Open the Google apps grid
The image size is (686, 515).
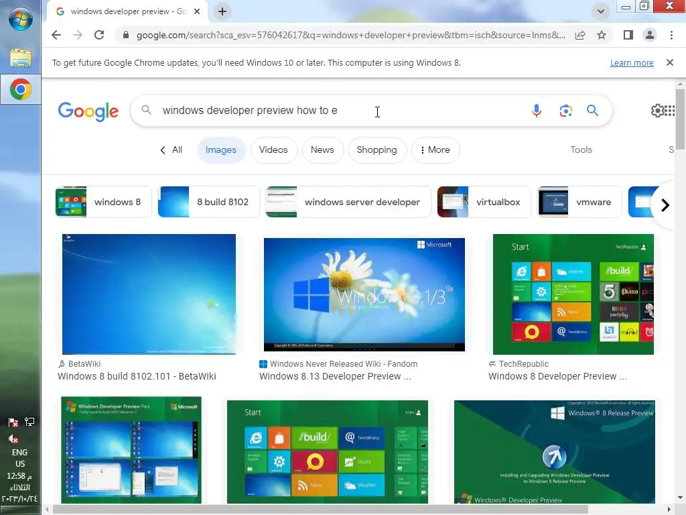(669, 111)
